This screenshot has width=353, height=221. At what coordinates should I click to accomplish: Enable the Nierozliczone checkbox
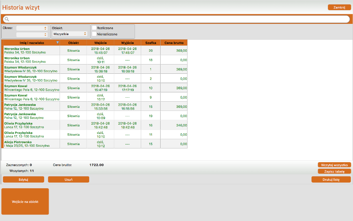pyautogui.click(x=94, y=34)
